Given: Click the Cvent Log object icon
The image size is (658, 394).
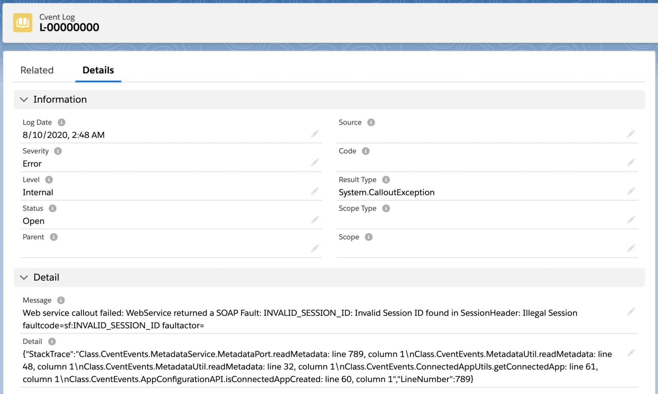Looking at the screenshot, I should 22,23.
